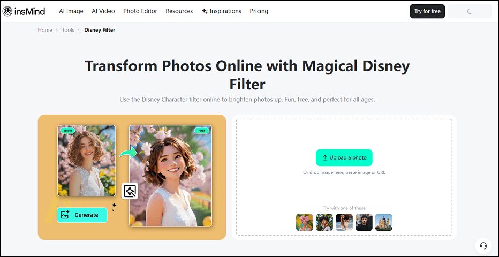Image resolution: width=499 pixels, height=257 pixels.
Task: Click the AI magic wand icon badge
Action: (130, 191)
